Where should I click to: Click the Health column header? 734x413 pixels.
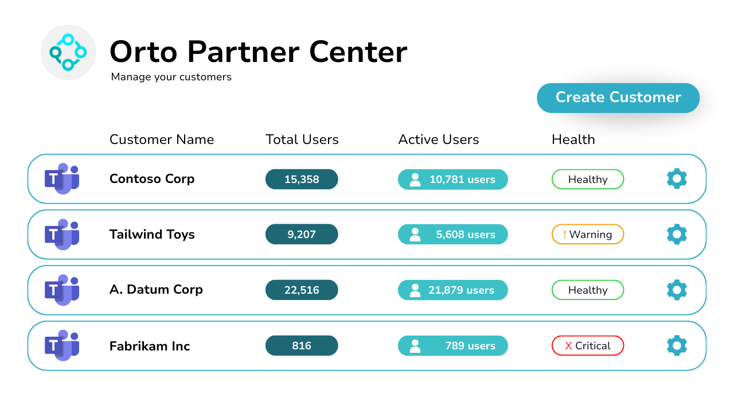click(x=573, y=139)
